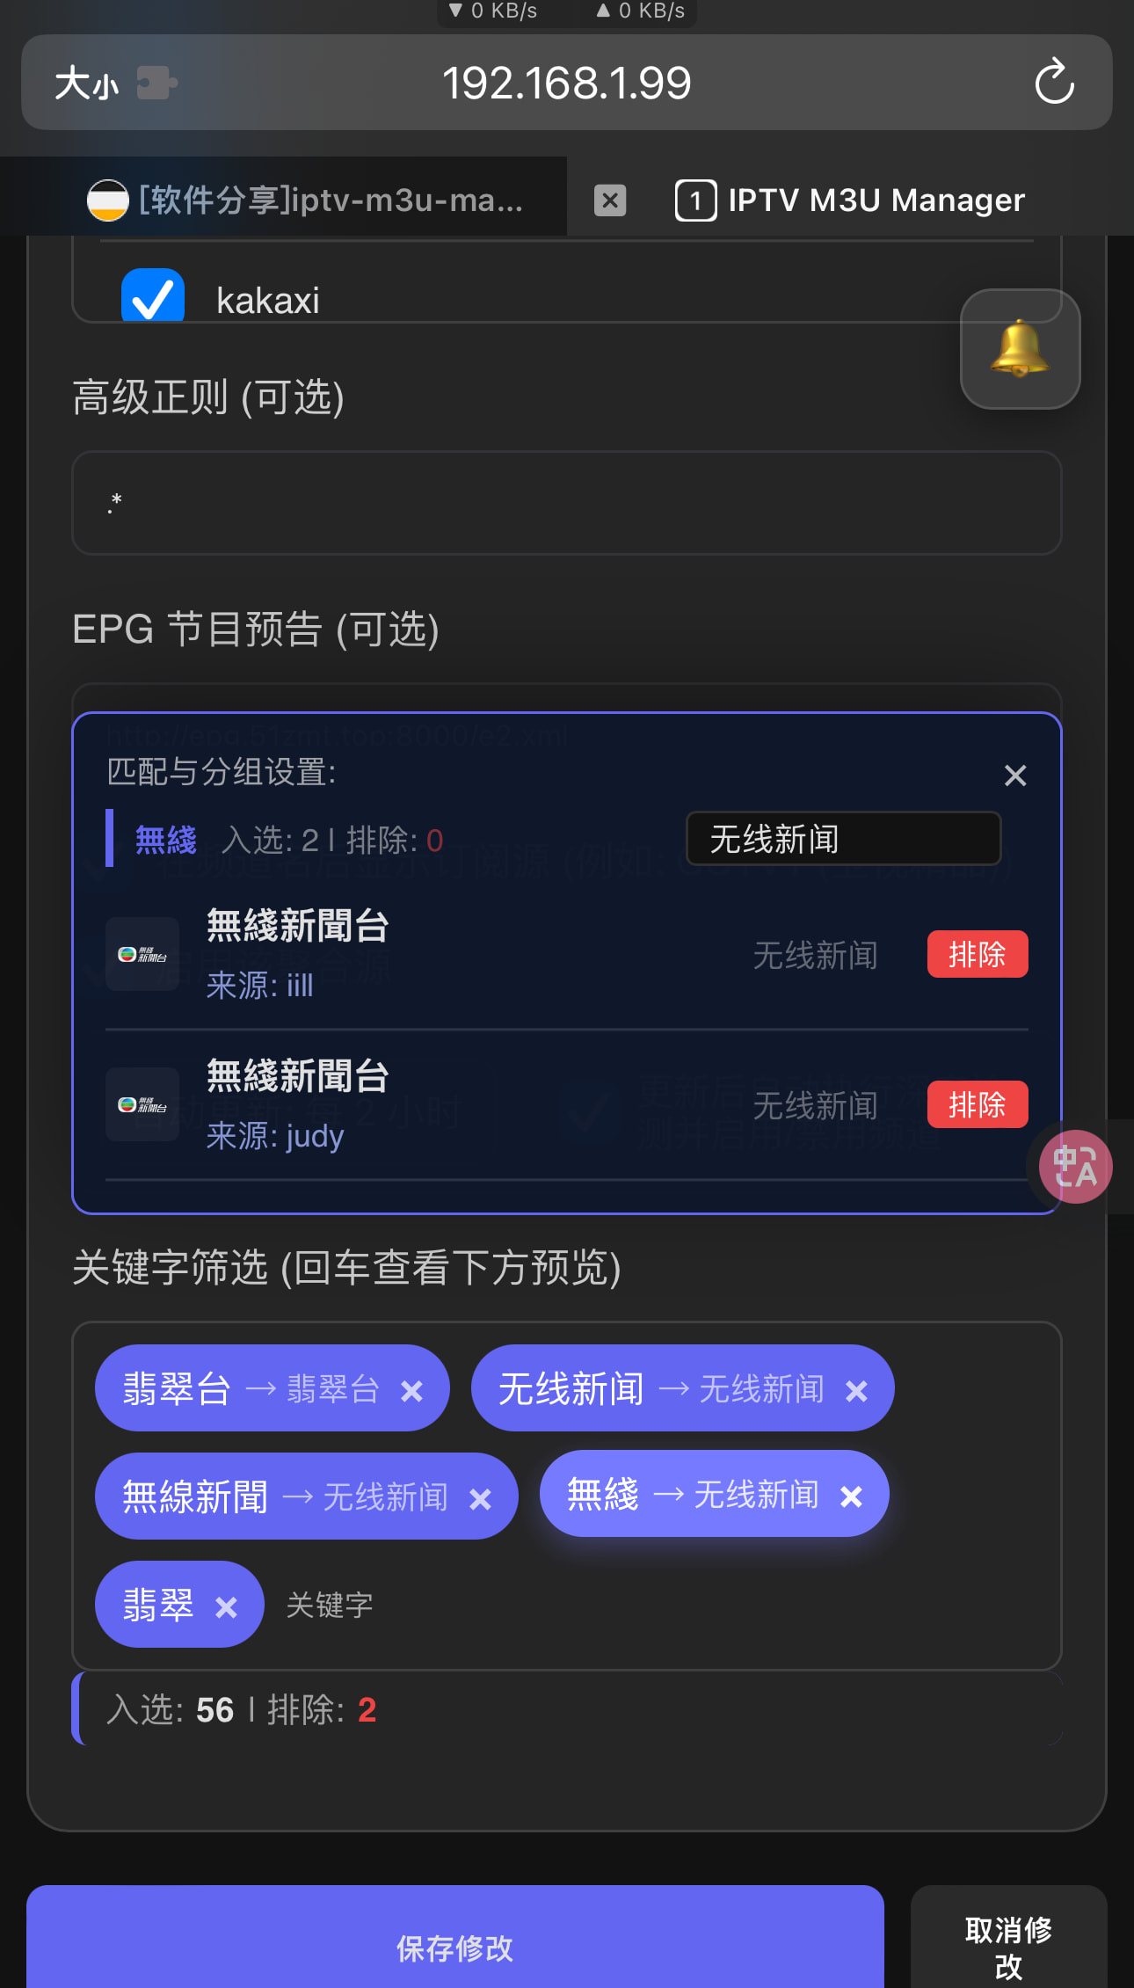
Task: Exclude 無綫新聞台 from source iill
Action: click(x=978, y=954)
